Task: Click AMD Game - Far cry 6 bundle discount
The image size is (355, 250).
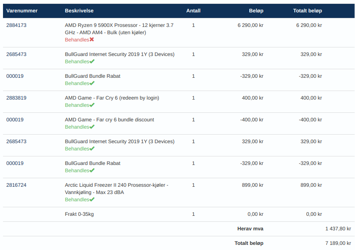Action: click(x=109, y=120)
